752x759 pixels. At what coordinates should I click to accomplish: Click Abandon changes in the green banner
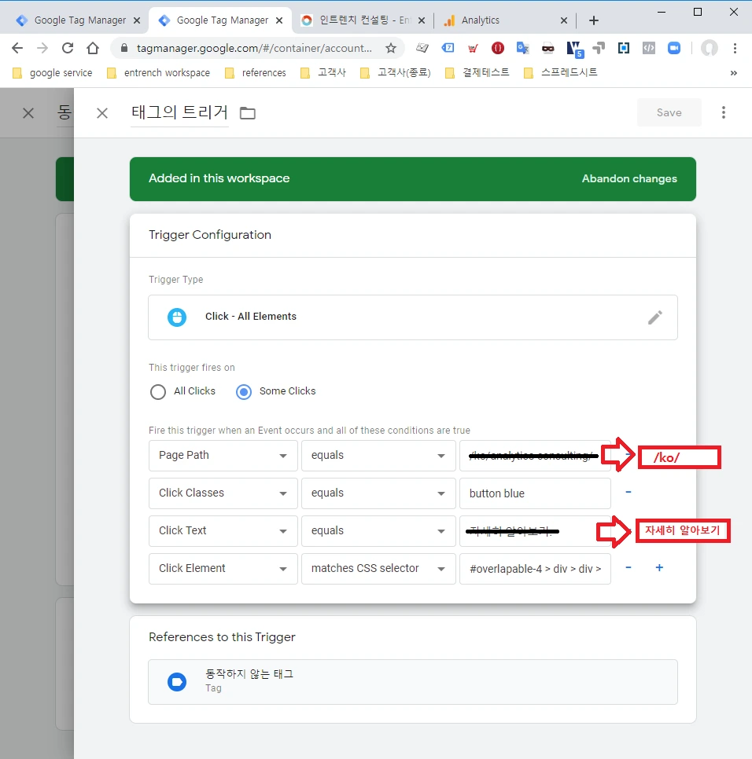pyautogui.click(x=629, y=178)
